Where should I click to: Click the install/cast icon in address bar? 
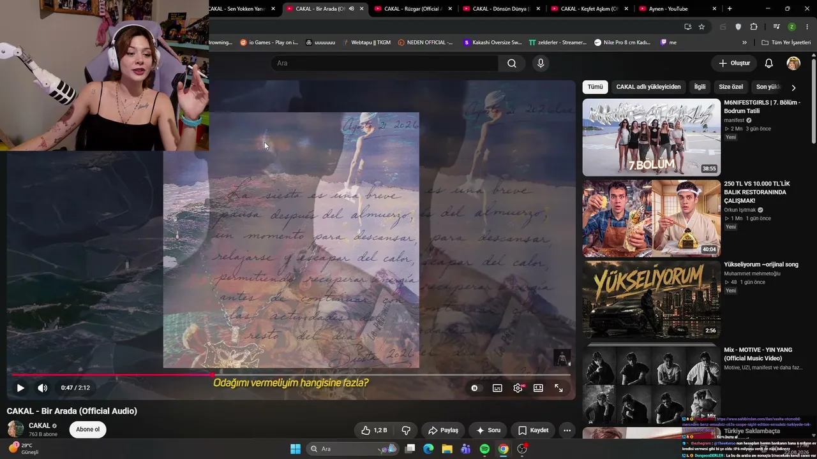687,27
